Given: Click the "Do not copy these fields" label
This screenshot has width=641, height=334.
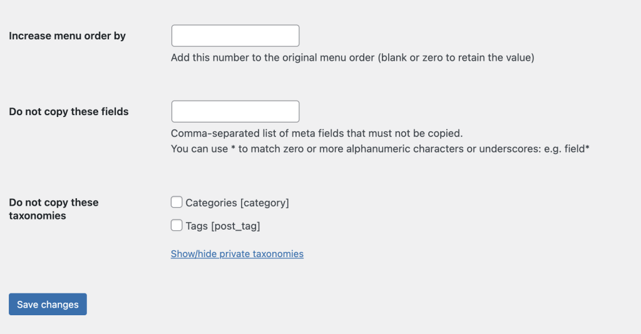Looking at the screenshot, I should (68, 112).
